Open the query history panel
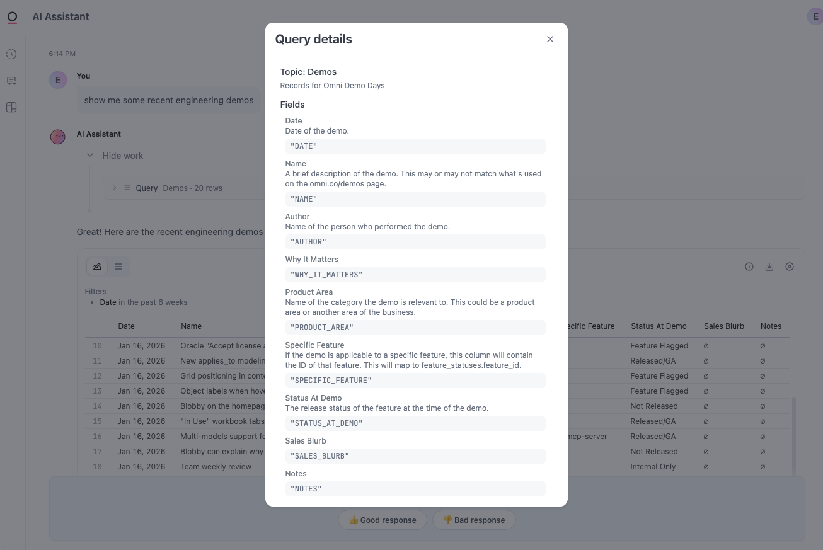 pos(11,54)
